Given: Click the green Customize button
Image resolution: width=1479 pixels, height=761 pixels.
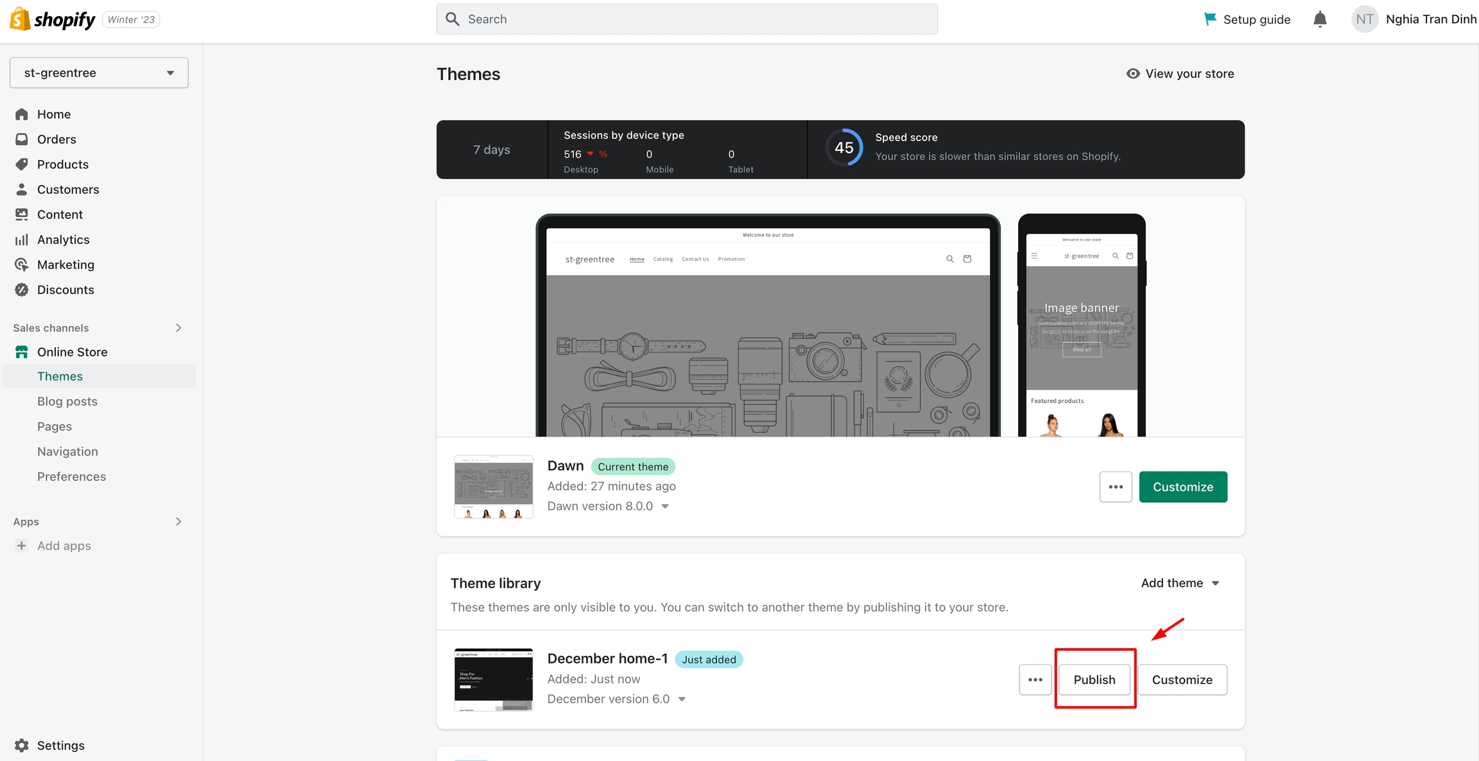Looking at the screenshot, I should pyautogui.click(x=1182, y=487).
